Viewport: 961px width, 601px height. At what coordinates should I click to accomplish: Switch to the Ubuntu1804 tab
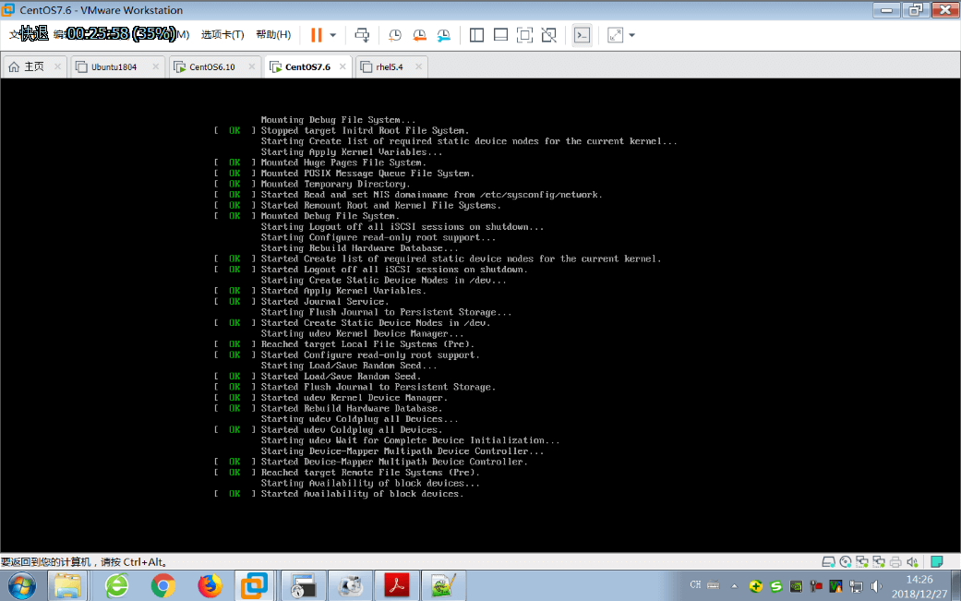(114, 66)
